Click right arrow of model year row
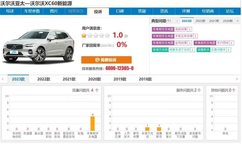 pyautogui.click(x=237, y=79)
